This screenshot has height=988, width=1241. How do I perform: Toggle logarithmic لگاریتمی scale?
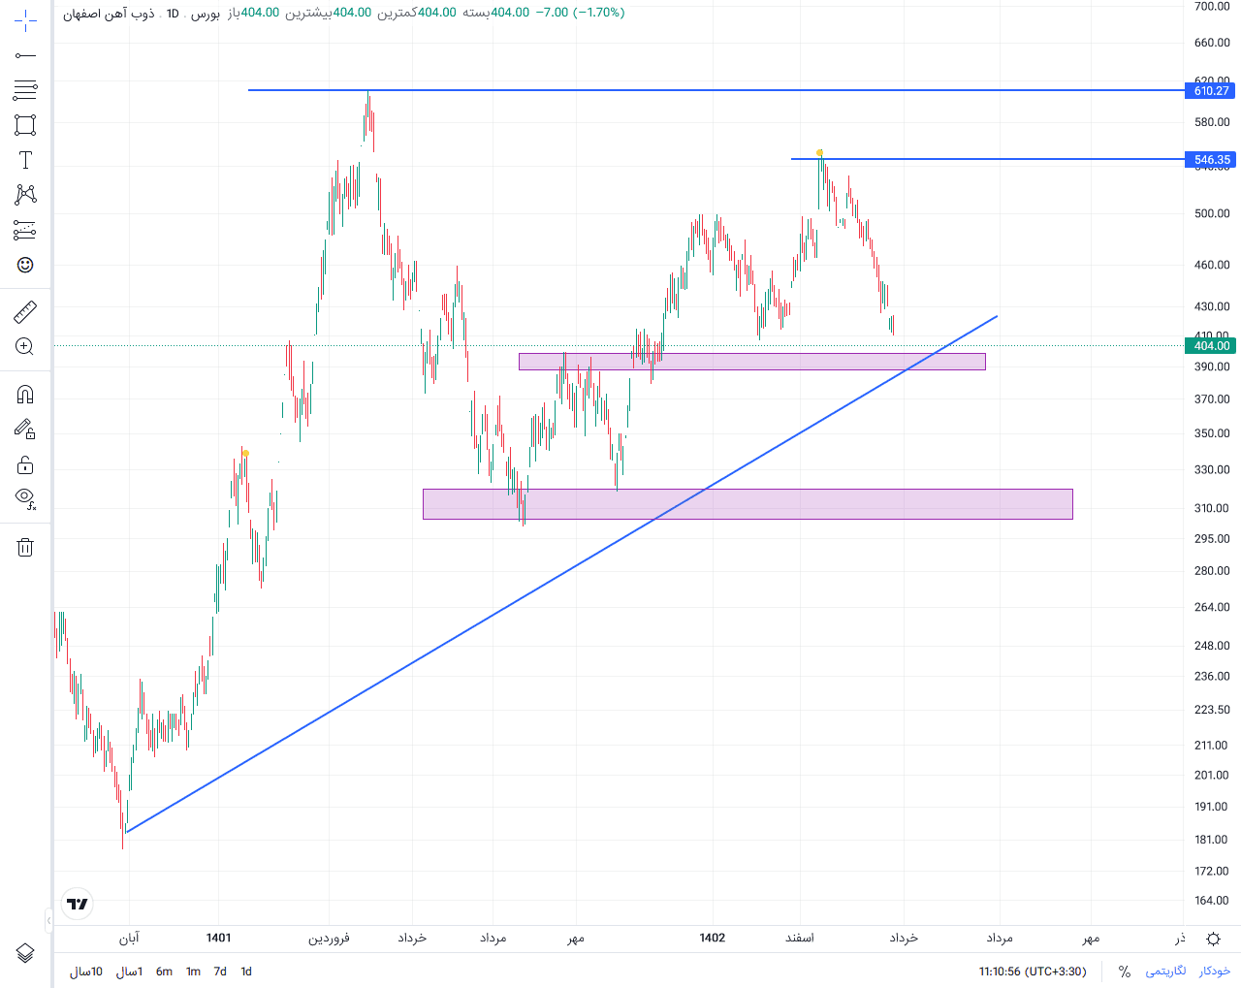1165,972
